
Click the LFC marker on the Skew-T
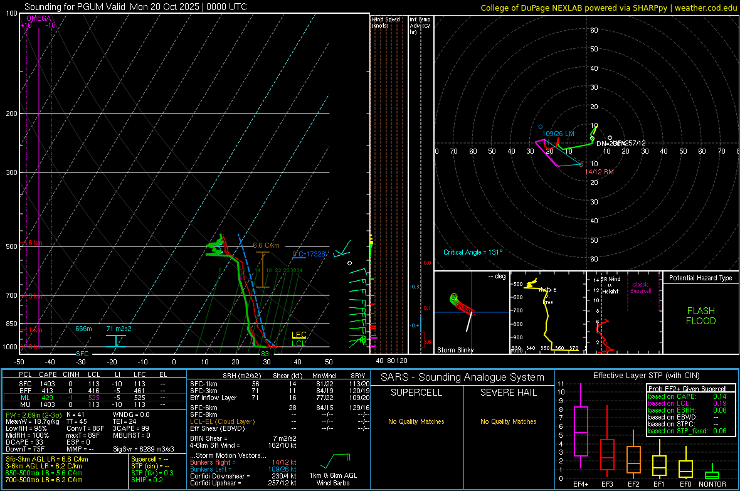point(299,335)
